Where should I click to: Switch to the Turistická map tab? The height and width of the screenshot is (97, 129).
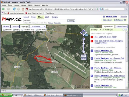15,26
